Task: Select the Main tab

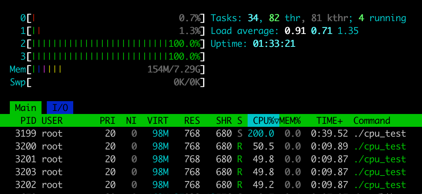Action: tap(26, 108)
